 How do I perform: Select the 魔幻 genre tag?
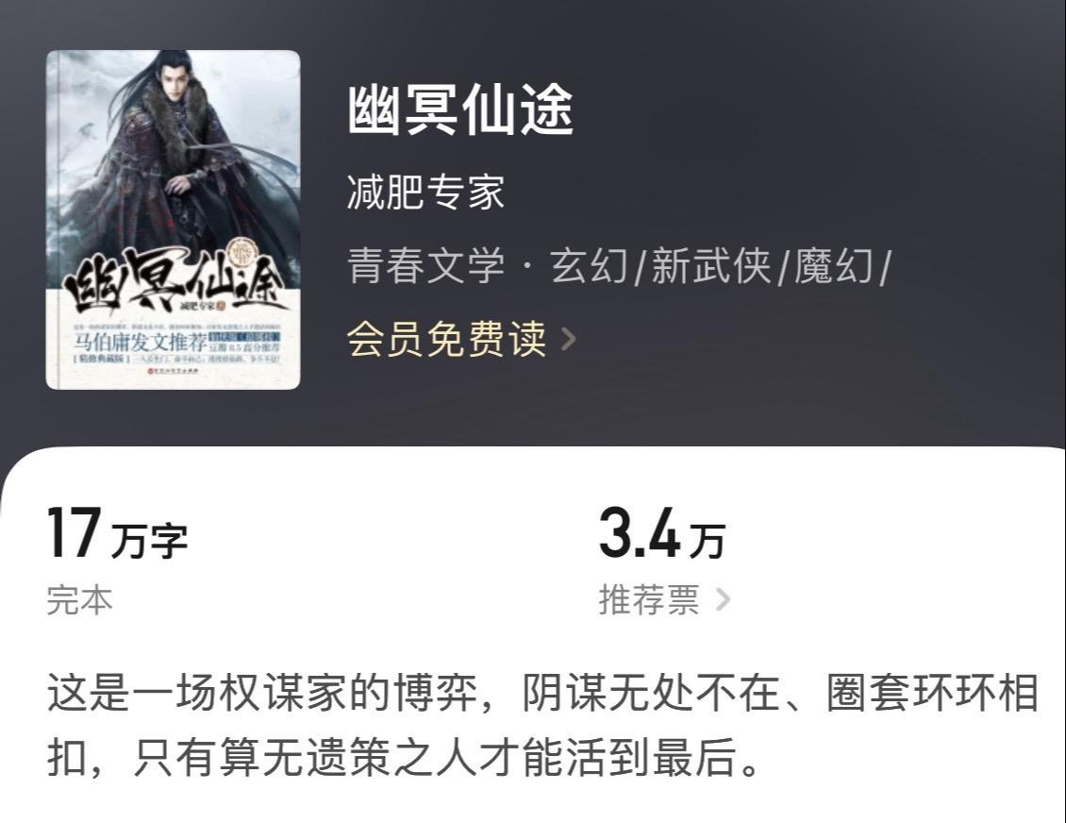(834, 265)
